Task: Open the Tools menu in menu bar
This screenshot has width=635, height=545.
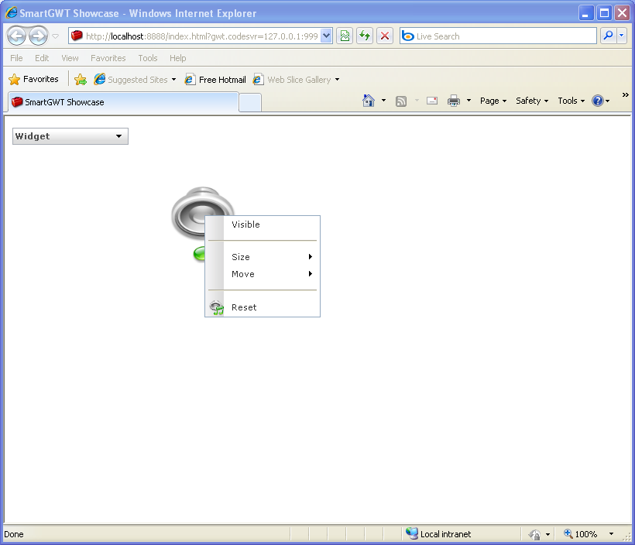Action: [147, 58]
